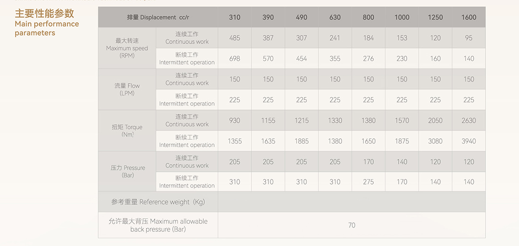519x246 pixels.
Task: Click intermittent pressure value 275
Action: click(368, 182)
